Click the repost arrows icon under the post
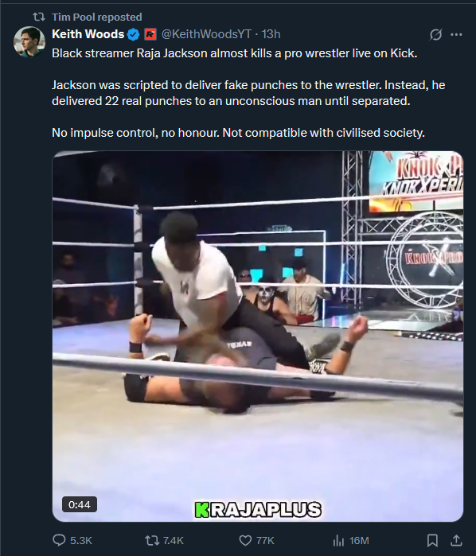The height and width of the screenshot is (556, 476). click(x=150, y=540)
